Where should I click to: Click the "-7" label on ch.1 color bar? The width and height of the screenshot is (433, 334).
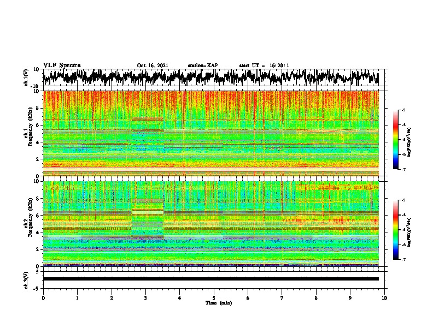[x=403, y=169]
